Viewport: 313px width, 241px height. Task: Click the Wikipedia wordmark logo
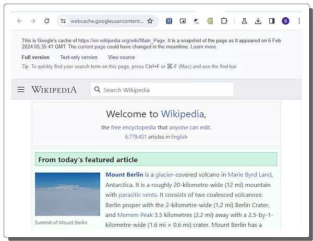pyautogui.click(x=54, y=89)
